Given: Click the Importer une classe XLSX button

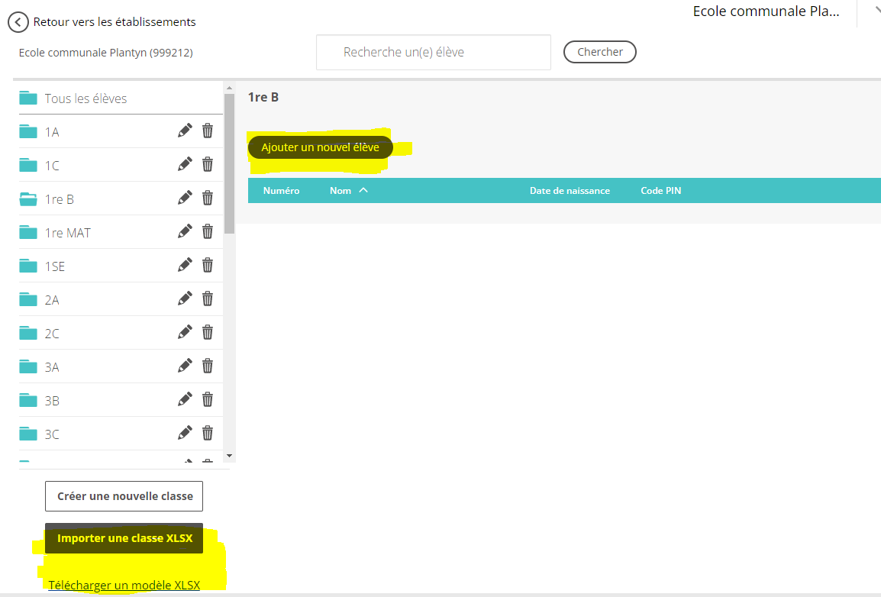Looking at the screenshot, I should click(x=124, y=538).
